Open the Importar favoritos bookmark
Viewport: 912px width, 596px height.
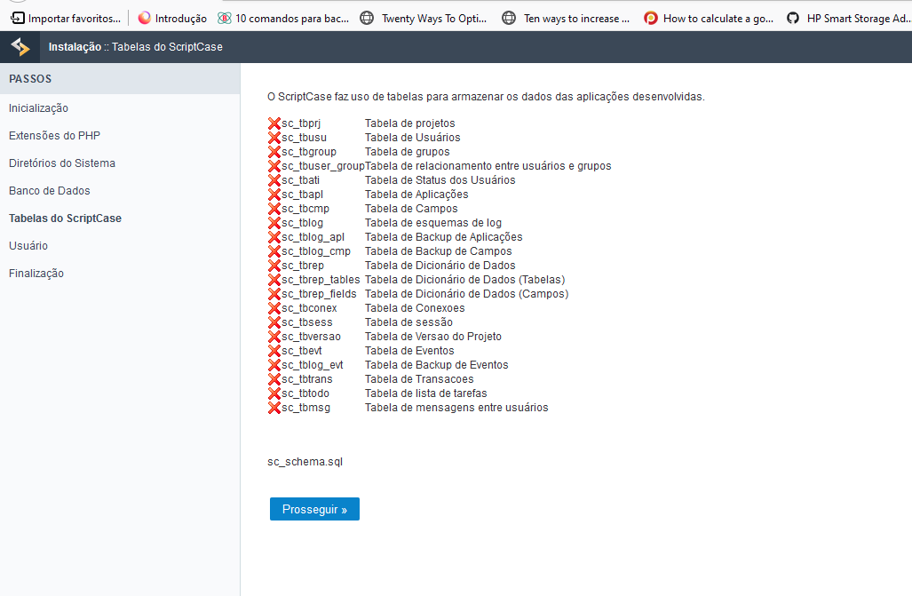66,18
